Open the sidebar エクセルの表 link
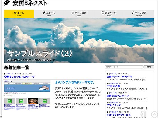The width and height of the screenshot is (158, 118). pos(113,86)
